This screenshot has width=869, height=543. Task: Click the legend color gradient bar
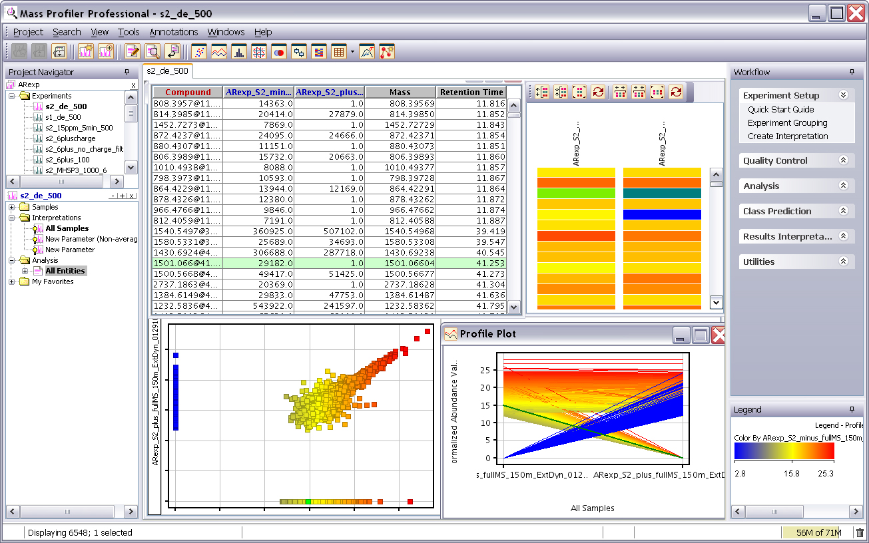tap(784, 451)
